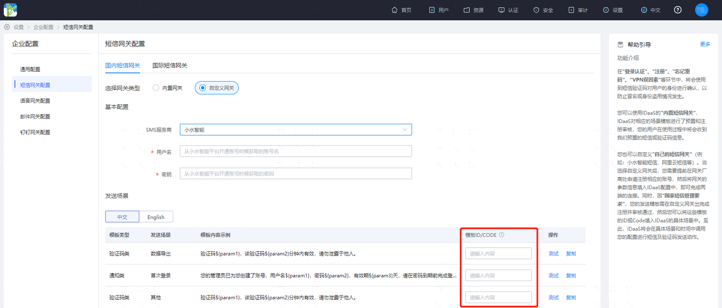Open the 首页 home icon
Image resolution: width=722 pixels, height=308 pixels.
[x=395, y=10]
